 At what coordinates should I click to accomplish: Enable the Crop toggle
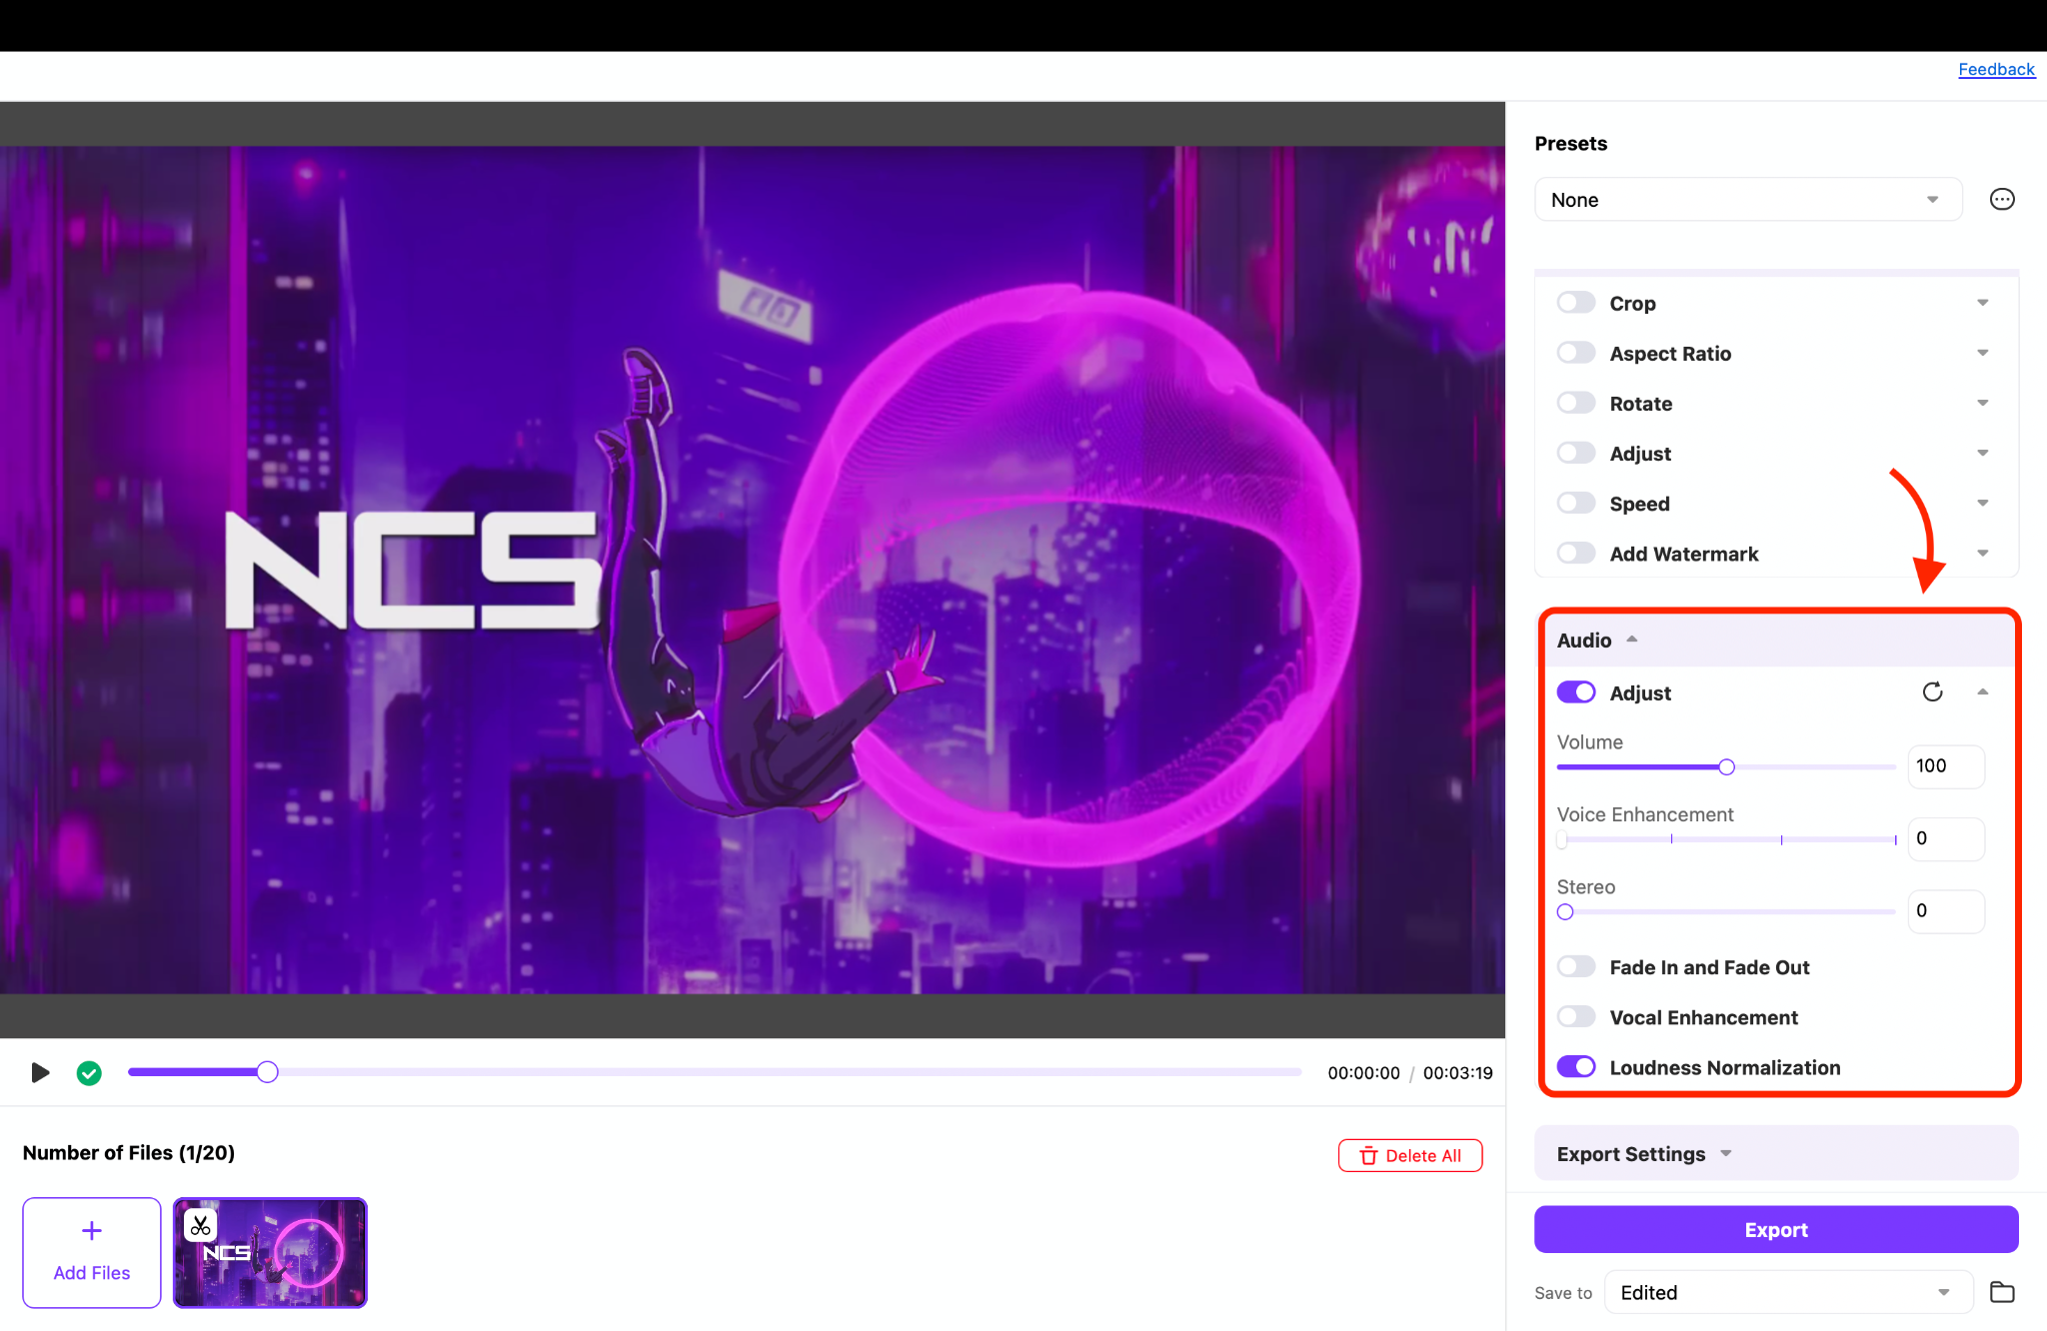[x=1576, y=303]
